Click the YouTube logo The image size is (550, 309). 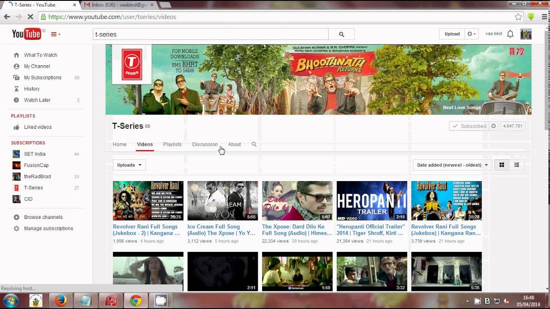(x=26, y=34)
